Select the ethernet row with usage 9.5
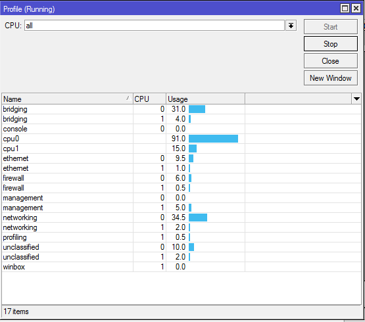365x322 pixels. [182, 158]
